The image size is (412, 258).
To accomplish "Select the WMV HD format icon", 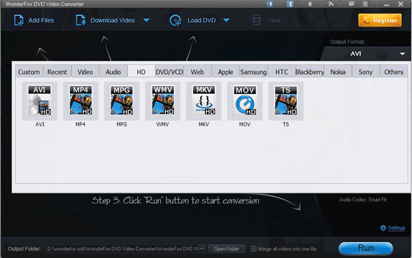I will pyautogui.click(x=162, y=100).
